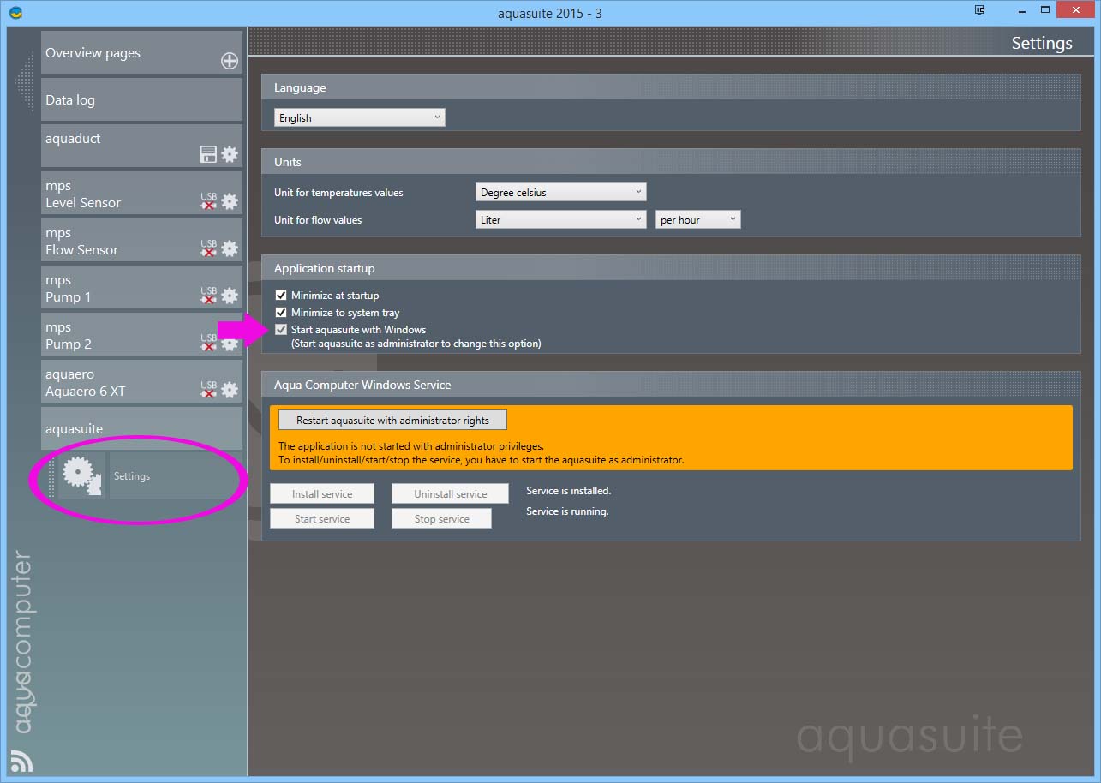Select the mps Level Sensor device
Image resolution: width=1101 pixels, height=783 pixels.
(x=141, y=193)
